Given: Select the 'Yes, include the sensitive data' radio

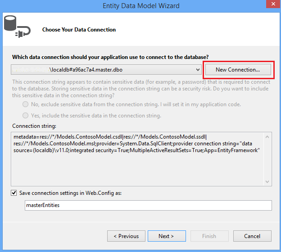Looking at the screenshot, I should point(26,116).
